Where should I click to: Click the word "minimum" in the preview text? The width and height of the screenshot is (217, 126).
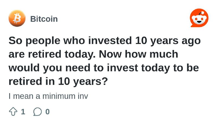[x=59, y=96]
